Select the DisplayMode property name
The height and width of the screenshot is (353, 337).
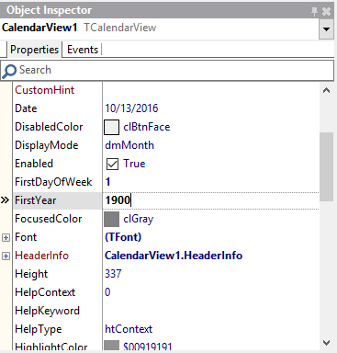click(47, 145)
